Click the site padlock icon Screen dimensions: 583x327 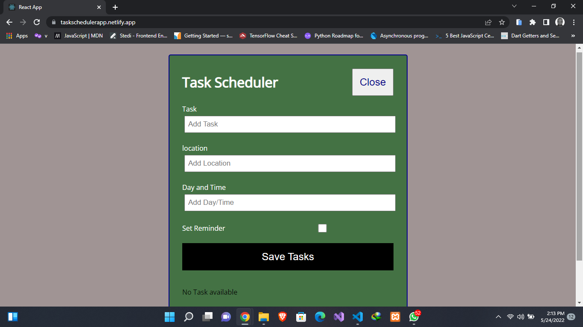pyautogui.click(x=54, y=22)
